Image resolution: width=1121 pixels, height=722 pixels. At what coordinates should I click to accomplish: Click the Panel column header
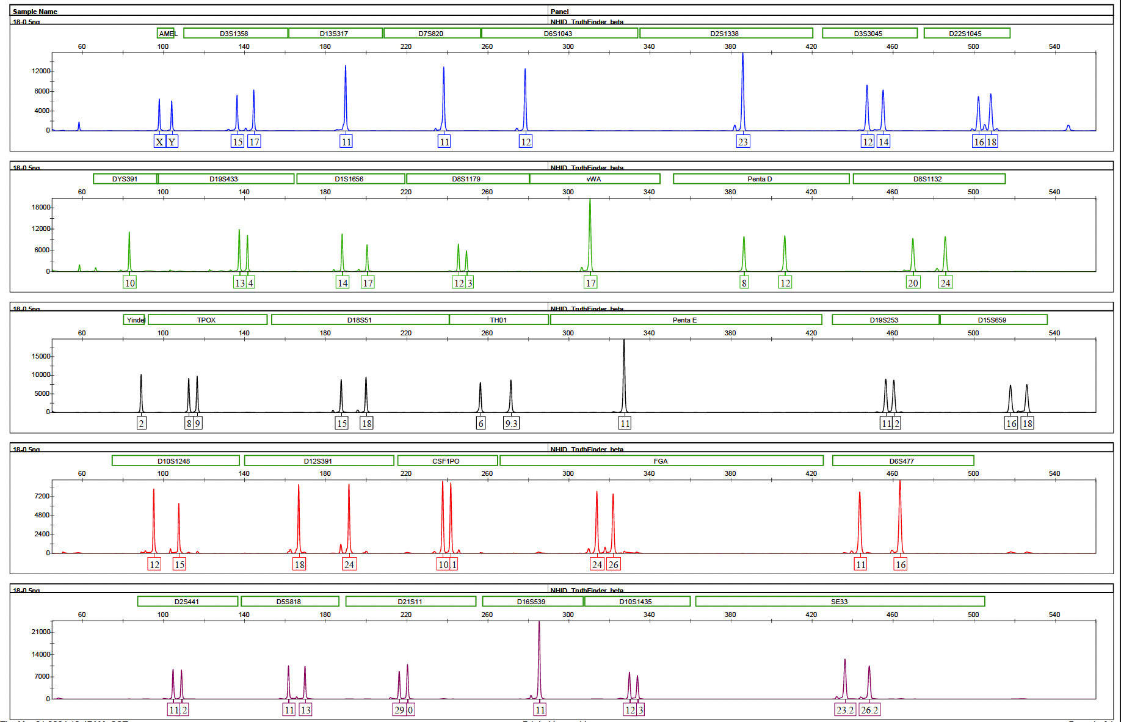(x=559, y=12)
